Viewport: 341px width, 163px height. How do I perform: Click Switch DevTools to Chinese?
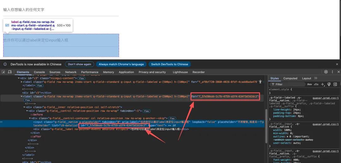click(170, 64)
